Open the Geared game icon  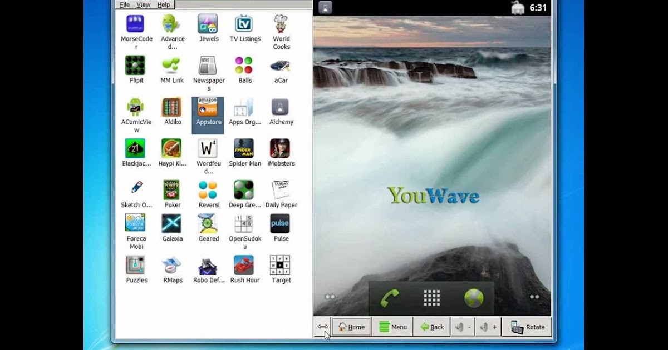click(x=208, y=223)
